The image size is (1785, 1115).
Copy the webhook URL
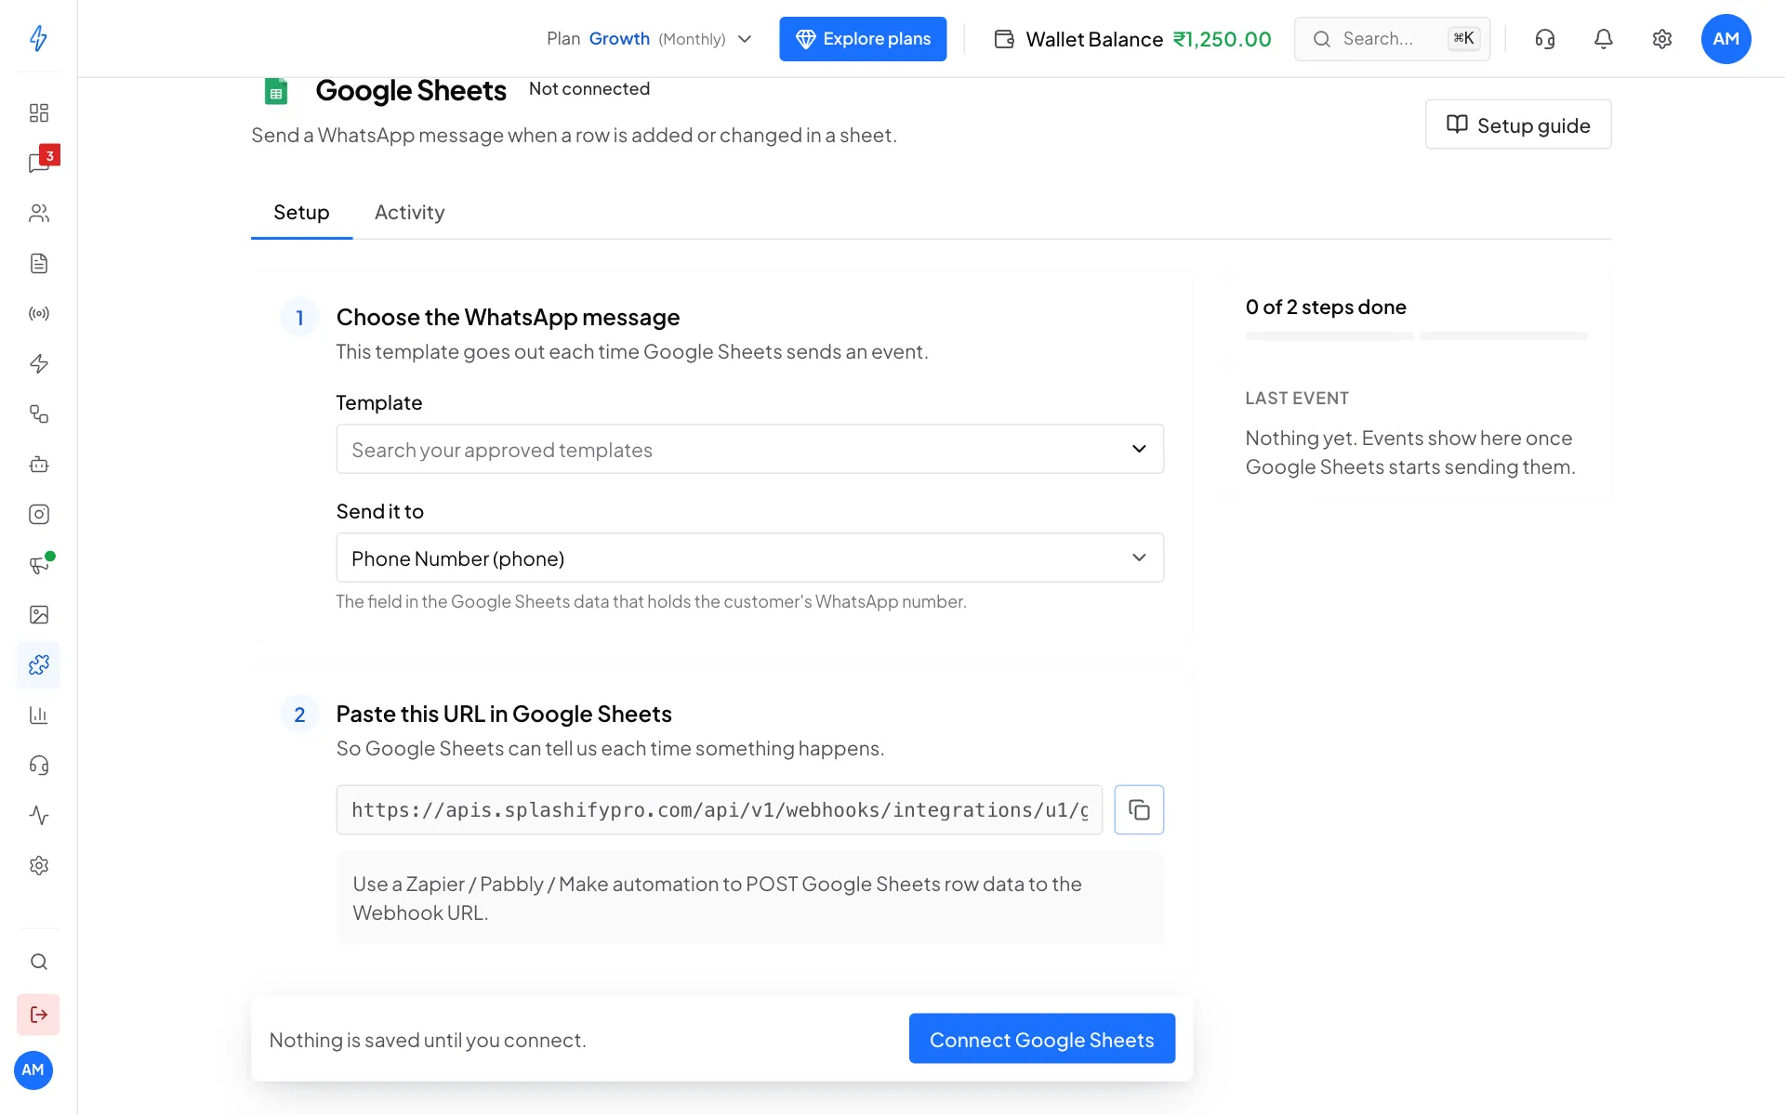(1139, 809)
